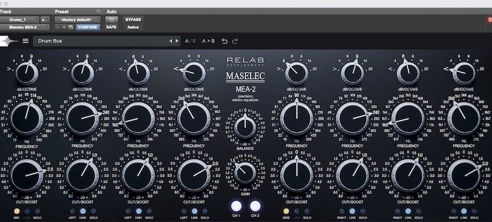Open the Drums_1 track selector
The image size is (492, 222).
click(20, 20)
